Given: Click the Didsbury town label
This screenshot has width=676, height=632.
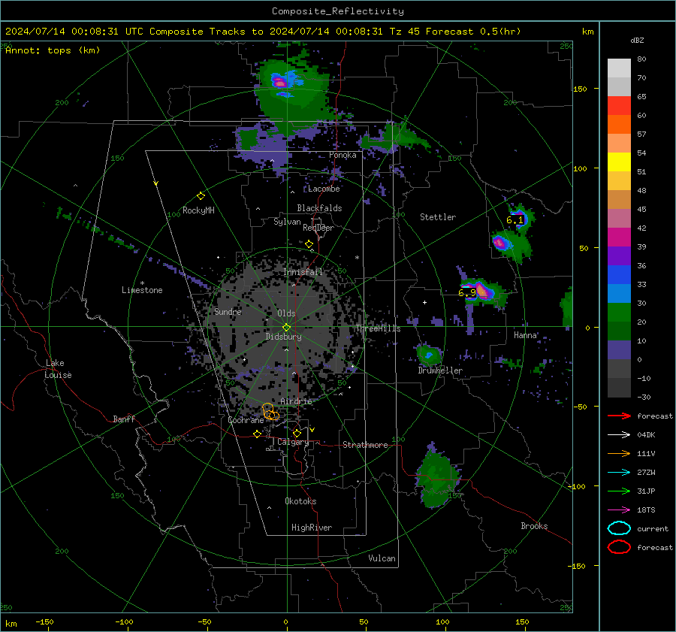Looking at the screenshot, I should pos(283,337).
